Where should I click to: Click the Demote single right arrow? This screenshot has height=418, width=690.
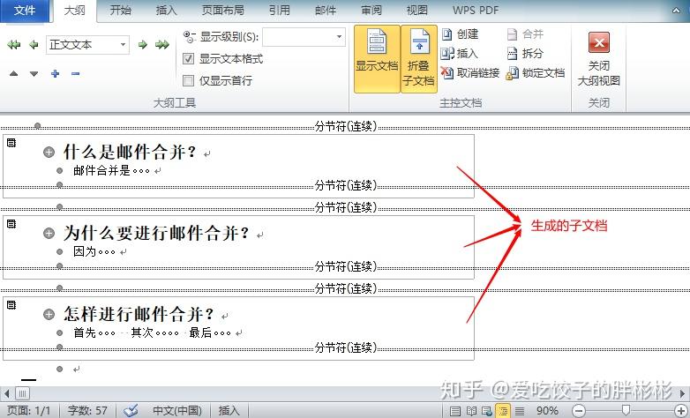click(x=142, y=44)
